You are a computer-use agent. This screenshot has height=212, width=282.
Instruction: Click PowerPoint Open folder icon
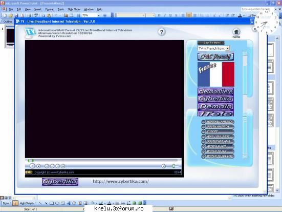pos(11,15)
